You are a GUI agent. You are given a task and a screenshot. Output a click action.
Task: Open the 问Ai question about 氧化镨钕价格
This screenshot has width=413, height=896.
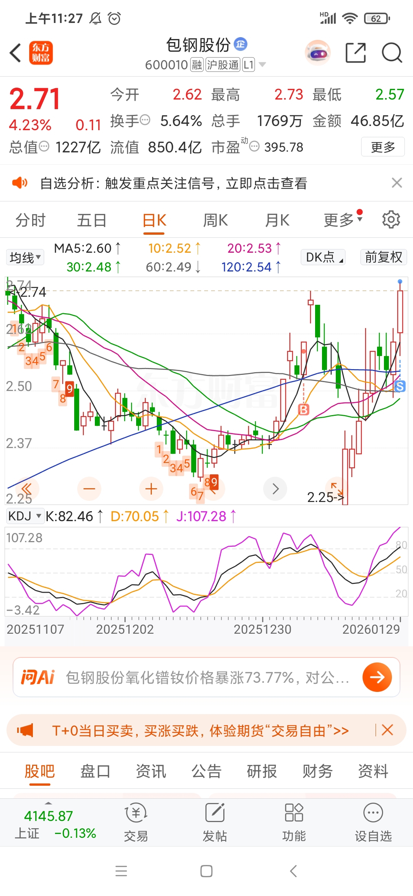click(x=208, y=677)
